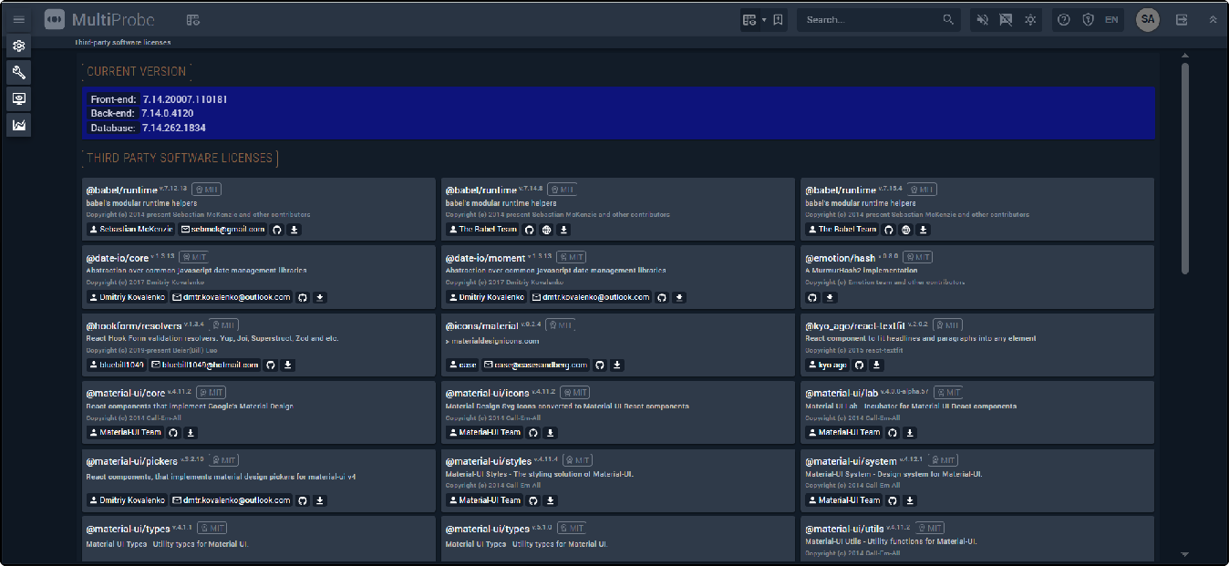Click the log out icon
Image resolution: width=1229 pixels, height=566 pixels.
pos(1182,19)
